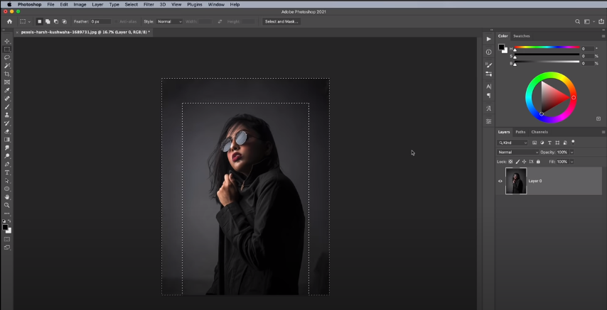
Task: Open the Style dropdown set to Normal
Action: click(169, 21)
